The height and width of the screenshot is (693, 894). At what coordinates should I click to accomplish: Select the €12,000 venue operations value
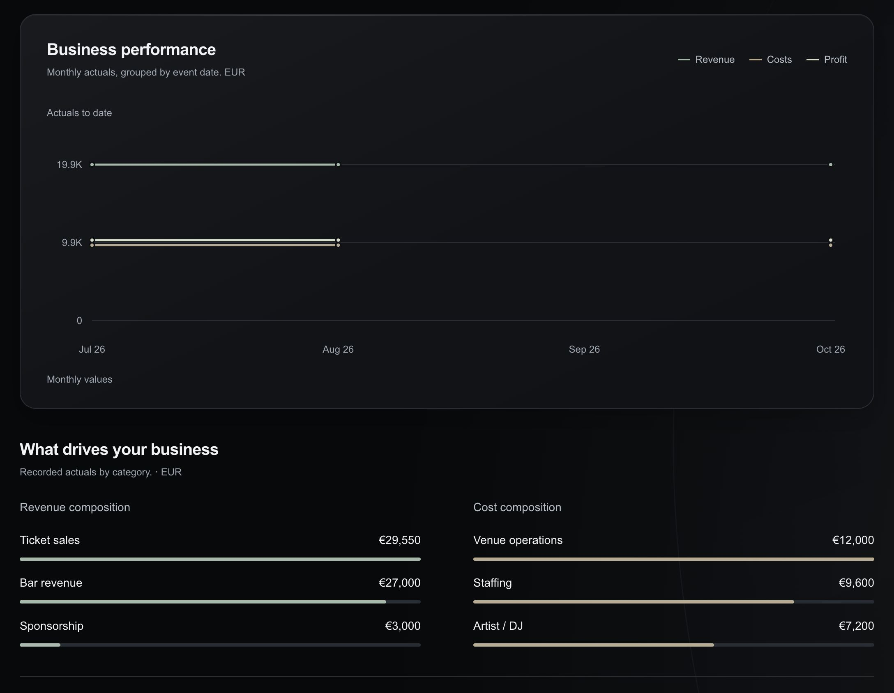point(853,540)
